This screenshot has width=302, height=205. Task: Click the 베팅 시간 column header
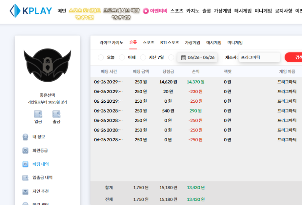(109, 72)
